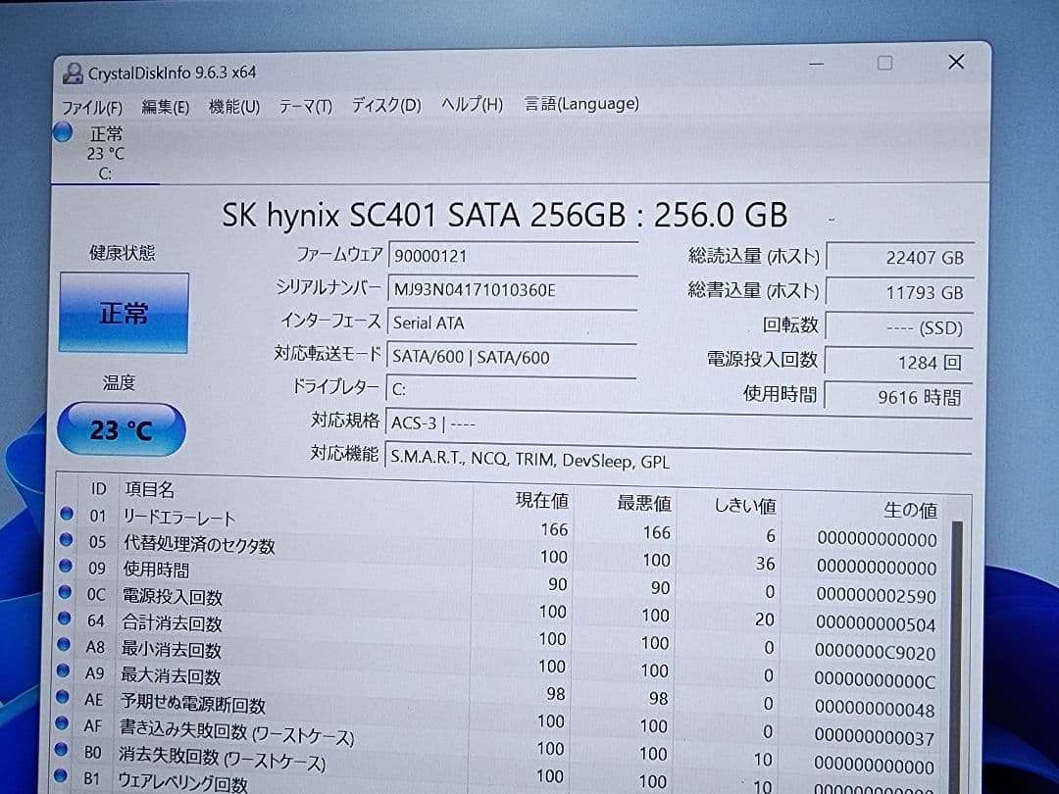Click status dot for B0 消去失敗回数

tap(61, 750)
